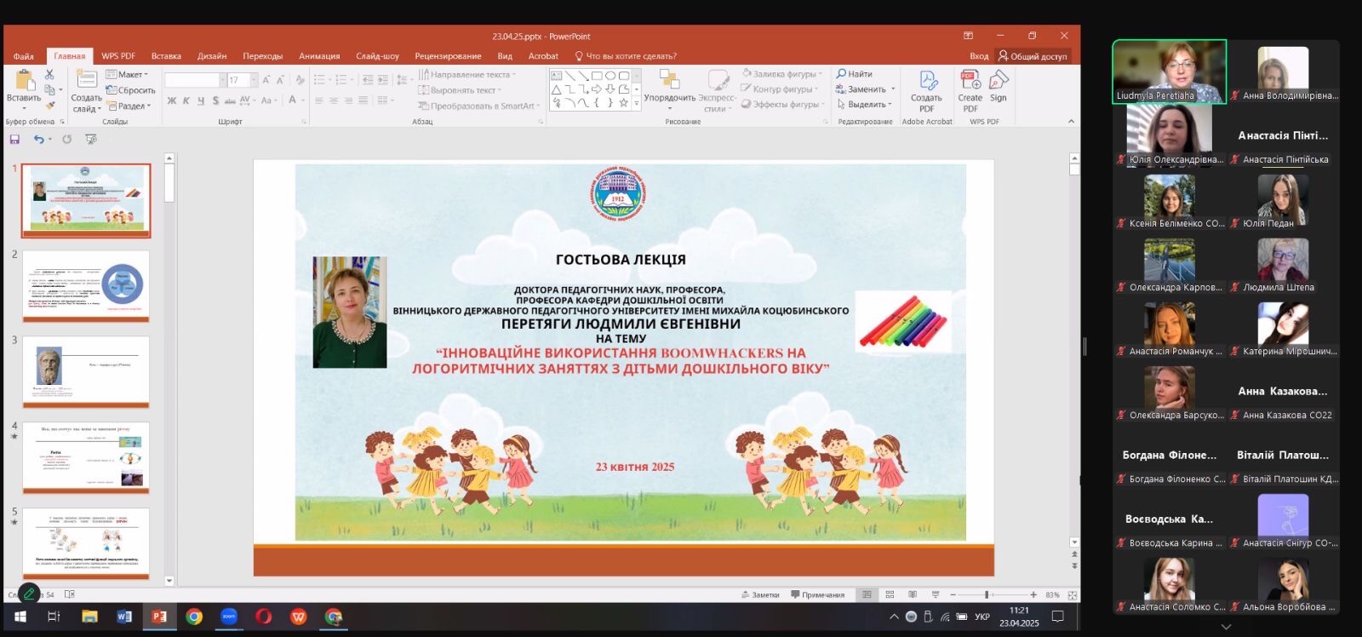
Task: Click the Общий доступ share button
Action: point(1033,56)
